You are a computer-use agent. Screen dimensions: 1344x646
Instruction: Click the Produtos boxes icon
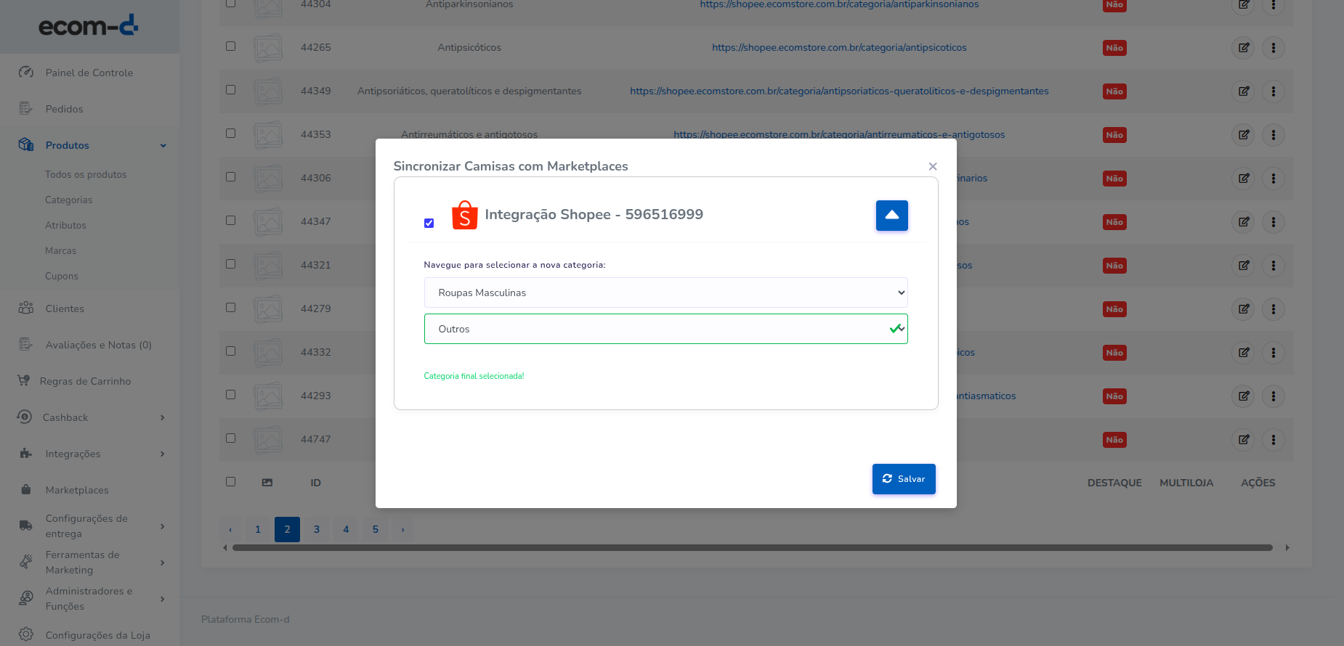point(26,144)
